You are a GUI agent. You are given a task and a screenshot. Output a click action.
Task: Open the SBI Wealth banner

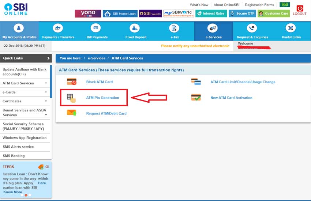[x=150, y=14]
